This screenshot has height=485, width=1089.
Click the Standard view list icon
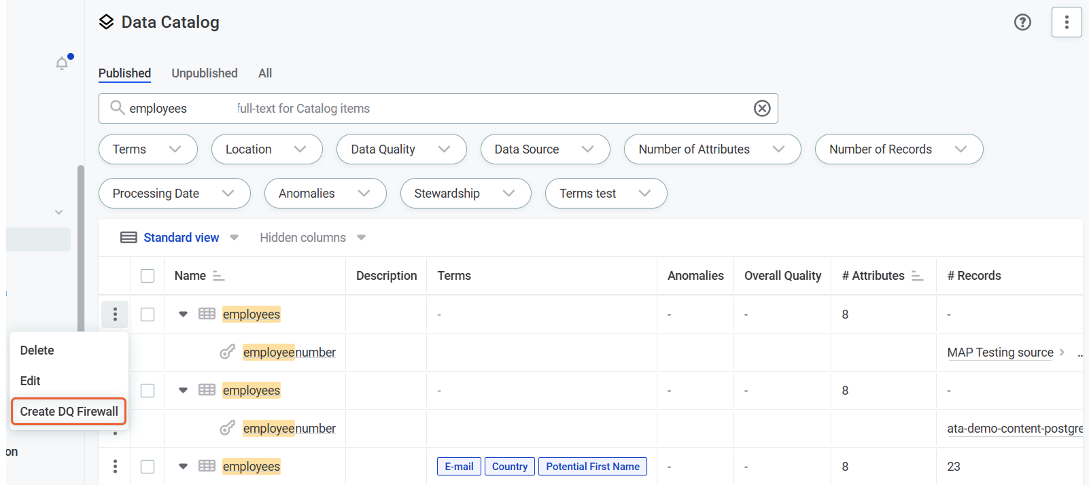pos(128,238)
